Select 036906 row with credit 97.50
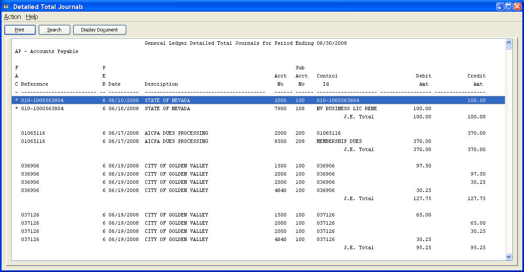 [258, 174]
